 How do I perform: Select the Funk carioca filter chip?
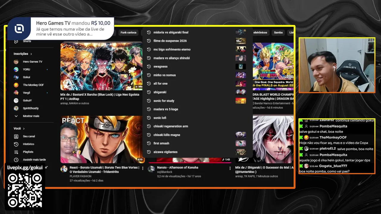(x=129, y=32)
